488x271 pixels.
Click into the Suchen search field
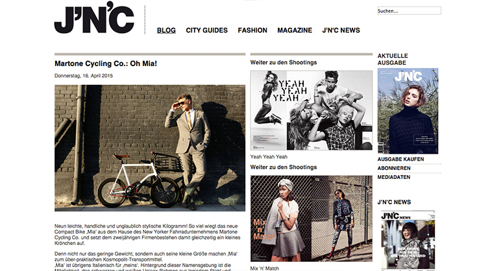click(x=409, y=10)
